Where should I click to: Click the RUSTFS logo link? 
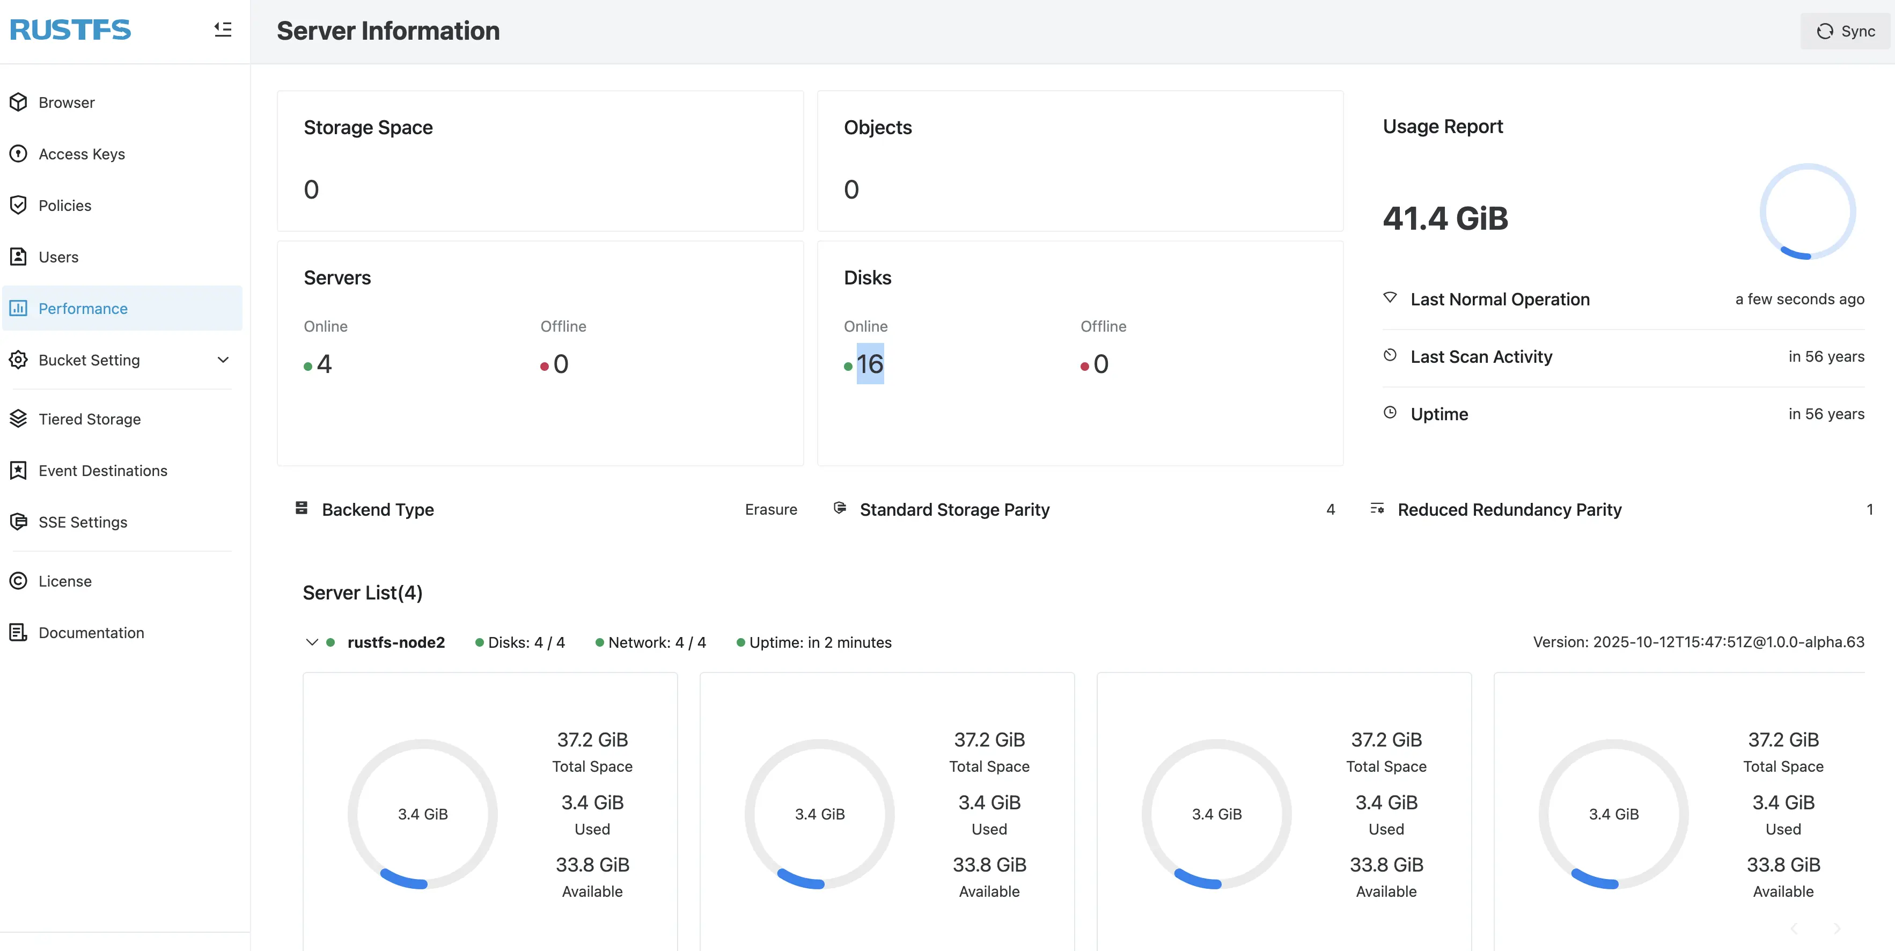tap(71, 30)
